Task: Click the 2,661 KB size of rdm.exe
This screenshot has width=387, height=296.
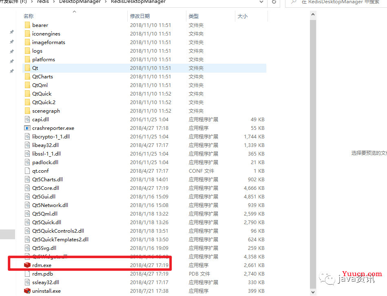Action: point(254,265)
